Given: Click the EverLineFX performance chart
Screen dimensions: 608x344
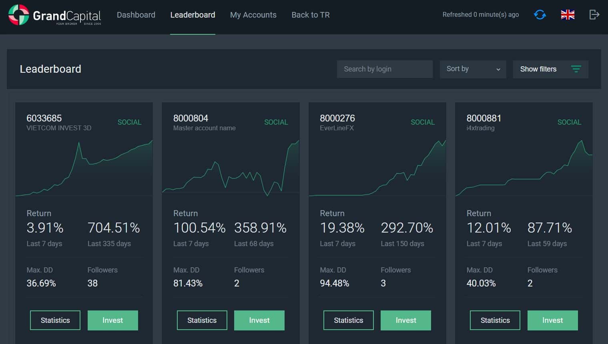Looking at the screenshot, I should pos(377,168).
